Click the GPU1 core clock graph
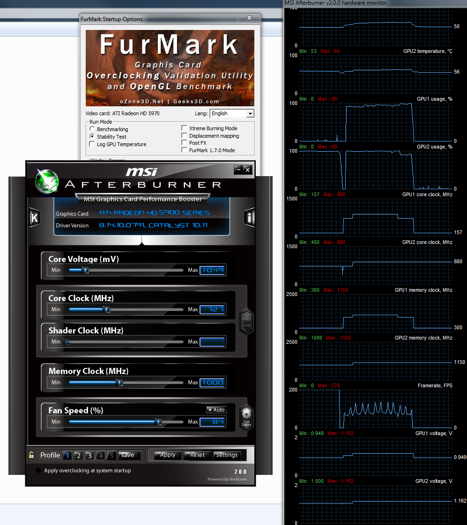 (376, 218)
